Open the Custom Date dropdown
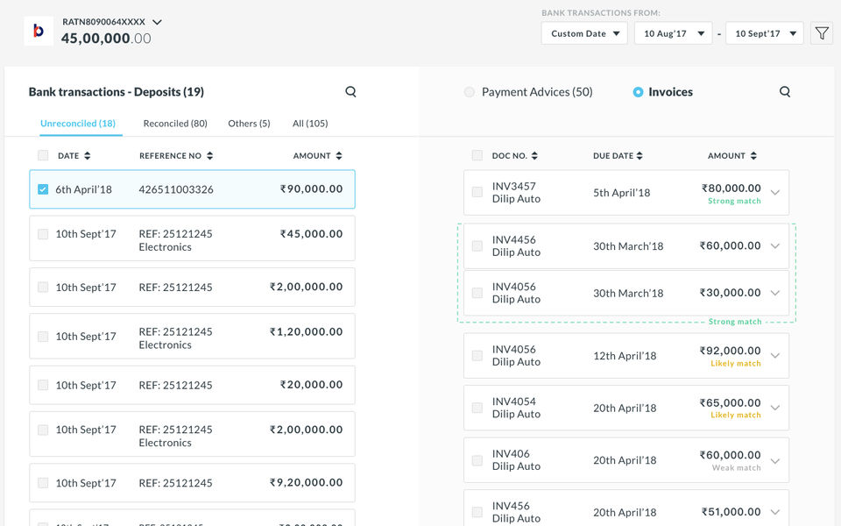The image size is (841, 526). pyautogui.click(x=584, y=33)
